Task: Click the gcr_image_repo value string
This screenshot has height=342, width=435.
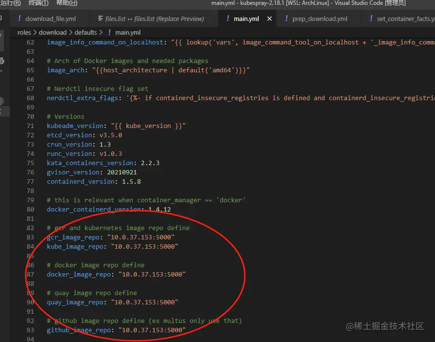Action: [x=141, y=237]
